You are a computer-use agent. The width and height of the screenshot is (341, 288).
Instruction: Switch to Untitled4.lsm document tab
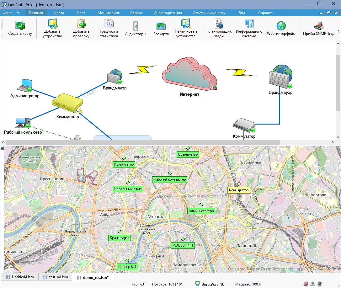[x=20, y=277]
